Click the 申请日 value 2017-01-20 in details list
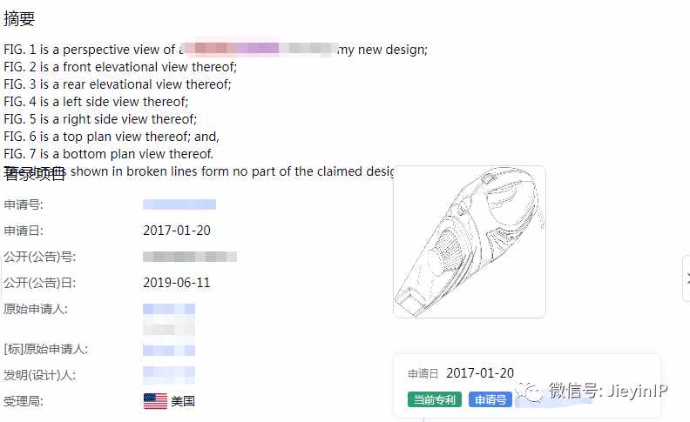Viewport: 690px width, 422px height. pyautogui.click(x=177, y=231)
